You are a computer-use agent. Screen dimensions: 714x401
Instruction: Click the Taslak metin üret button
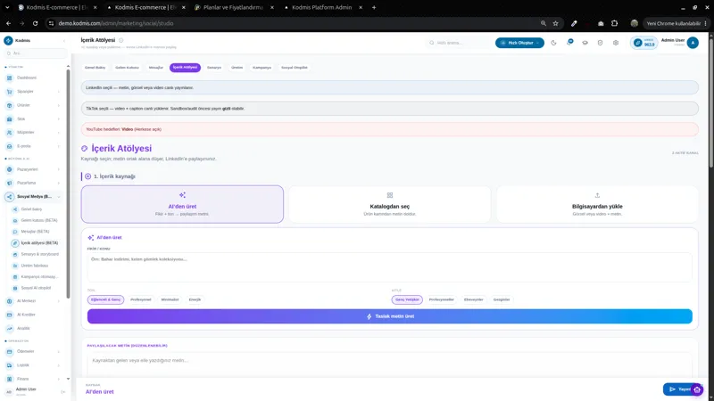(390, 316)
